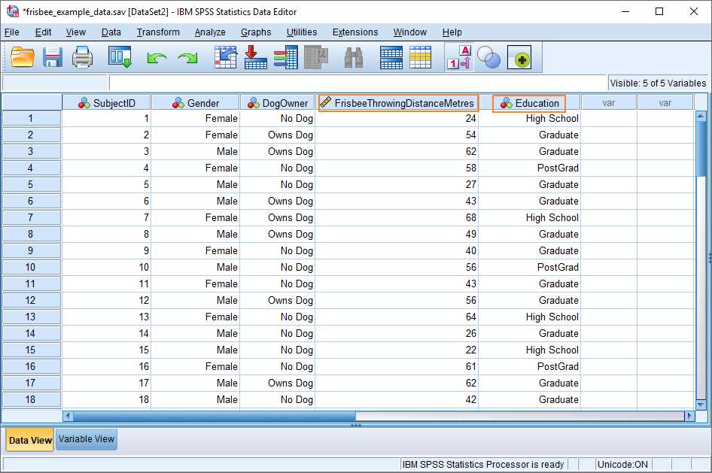Open the Analyze menu
This screenshot has height=473, width=712.
210,32
